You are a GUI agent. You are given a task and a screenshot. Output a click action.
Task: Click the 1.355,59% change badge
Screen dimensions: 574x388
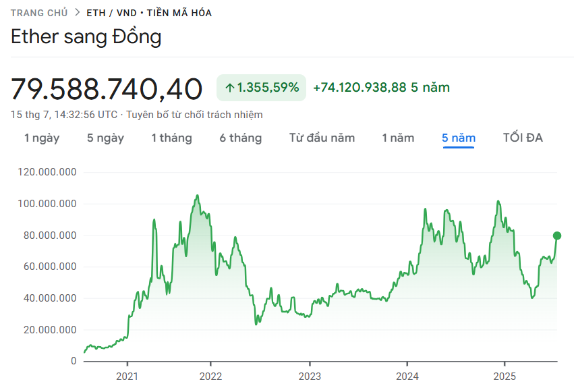(261, 88)
